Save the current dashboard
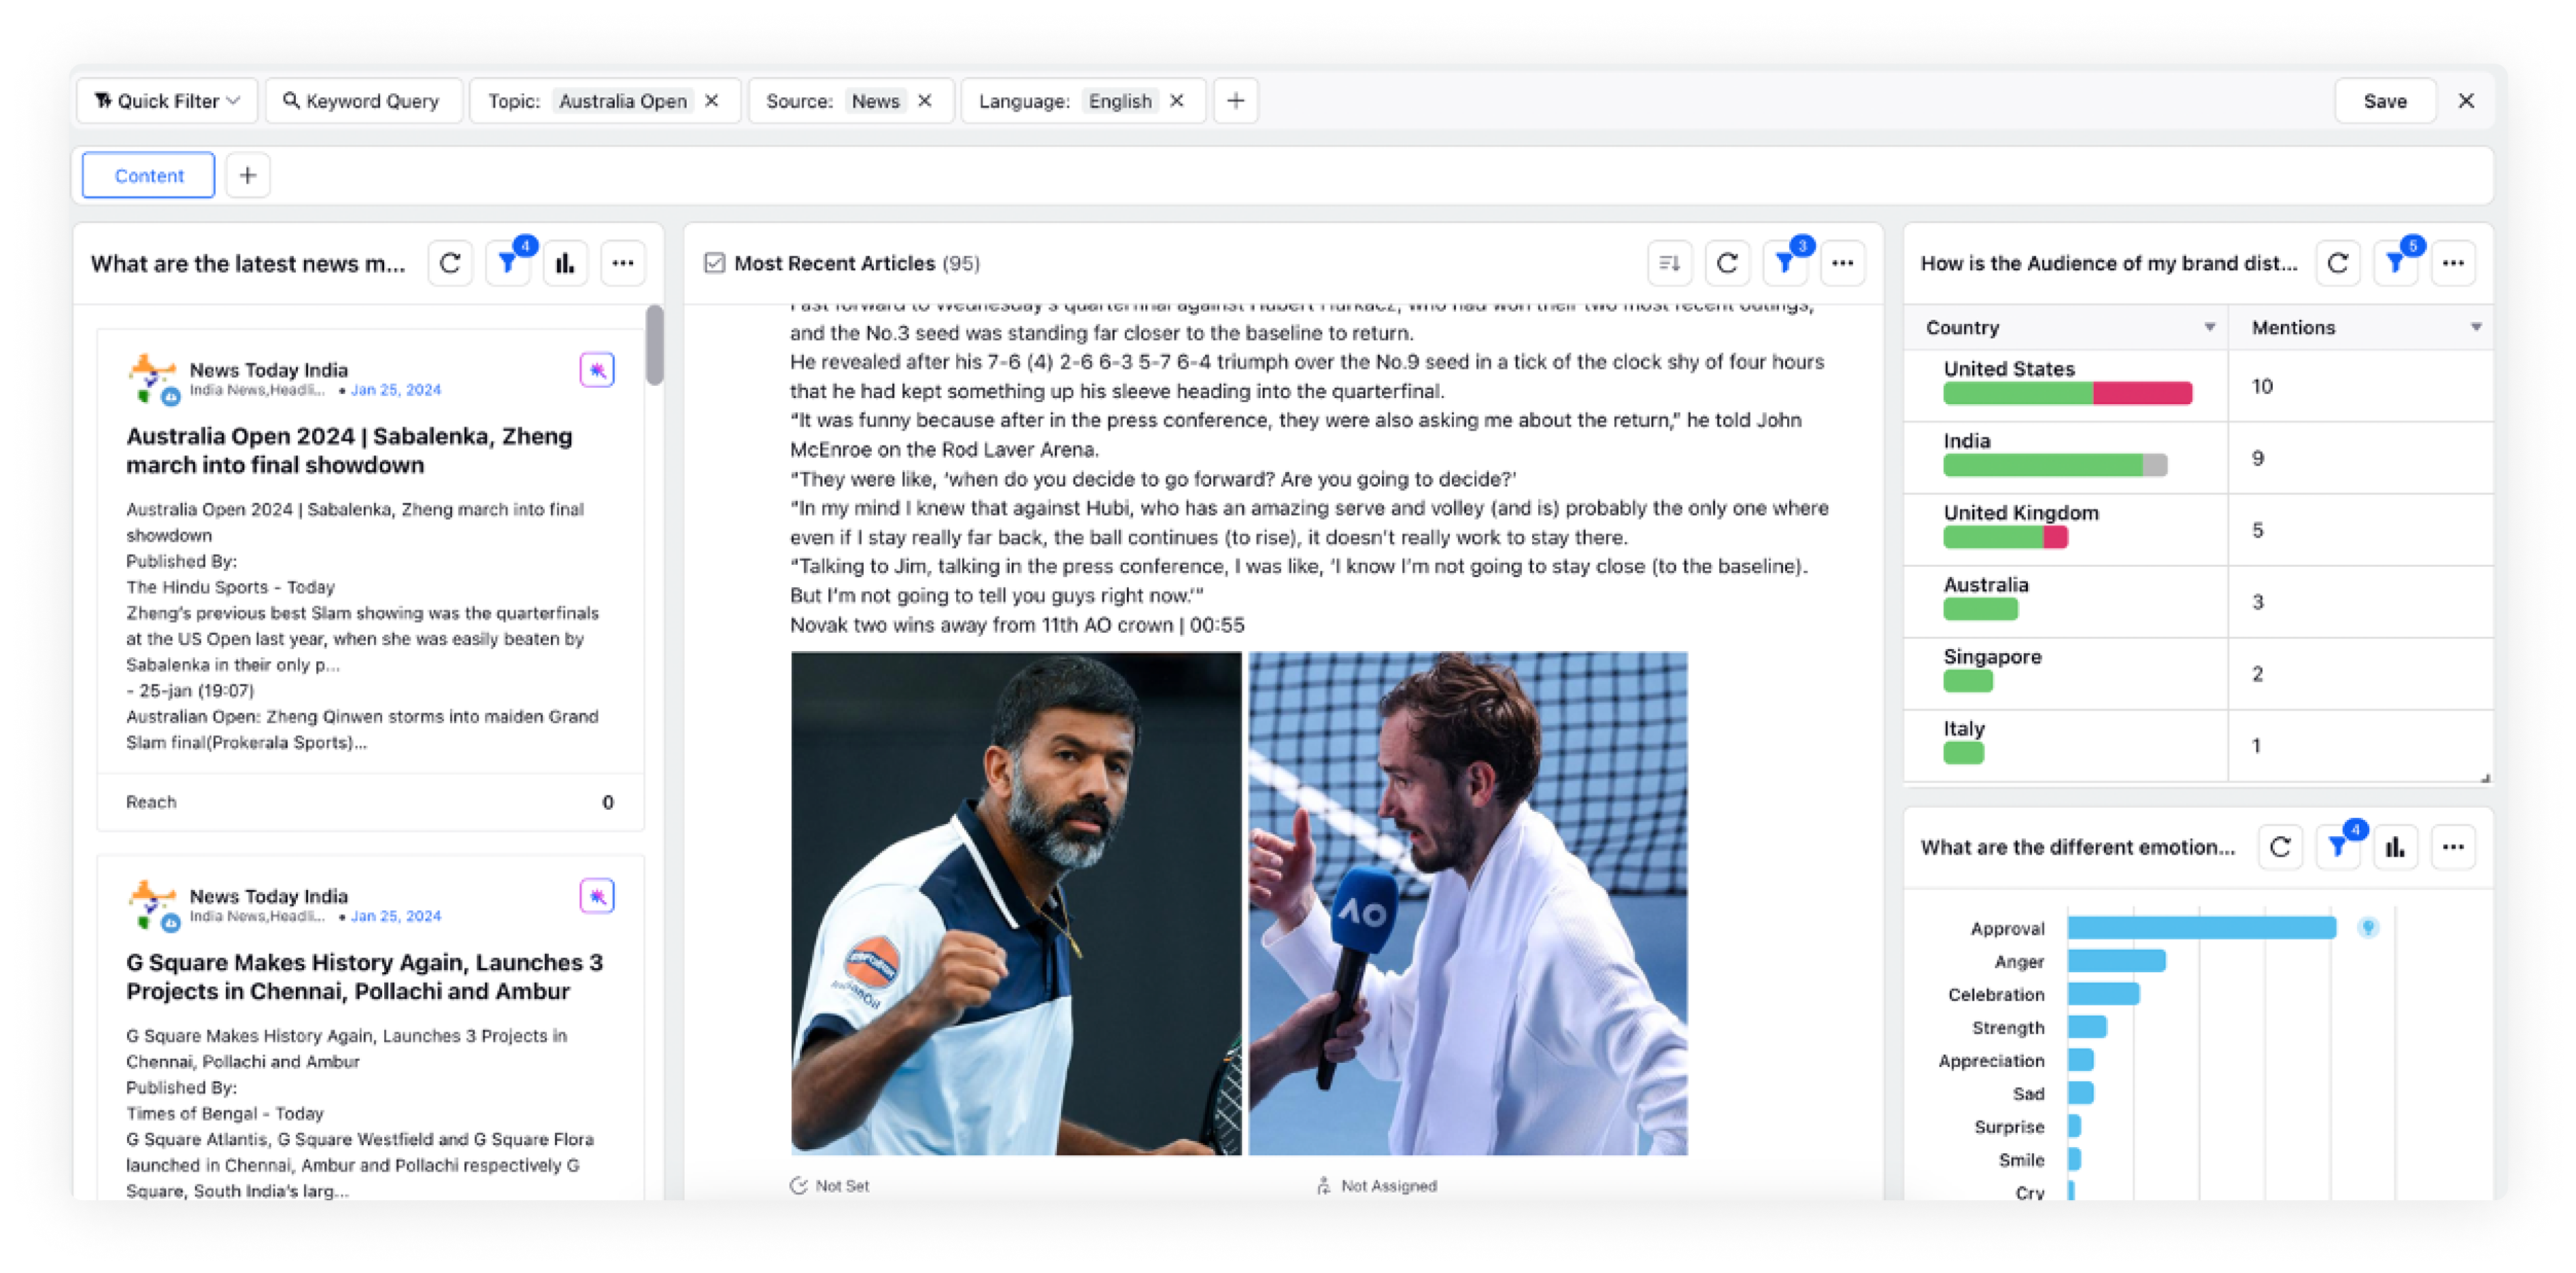 (2385, 100)
